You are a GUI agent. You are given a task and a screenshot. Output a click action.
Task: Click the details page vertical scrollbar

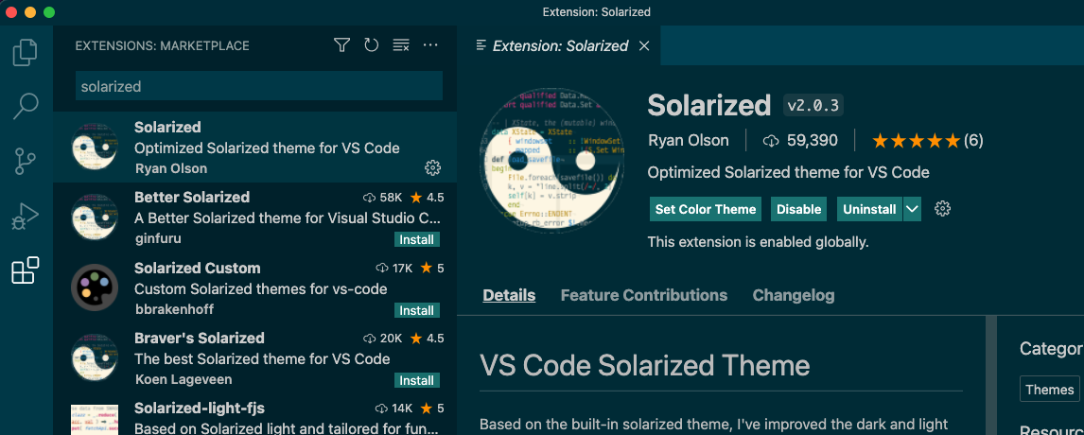point(990,374)
